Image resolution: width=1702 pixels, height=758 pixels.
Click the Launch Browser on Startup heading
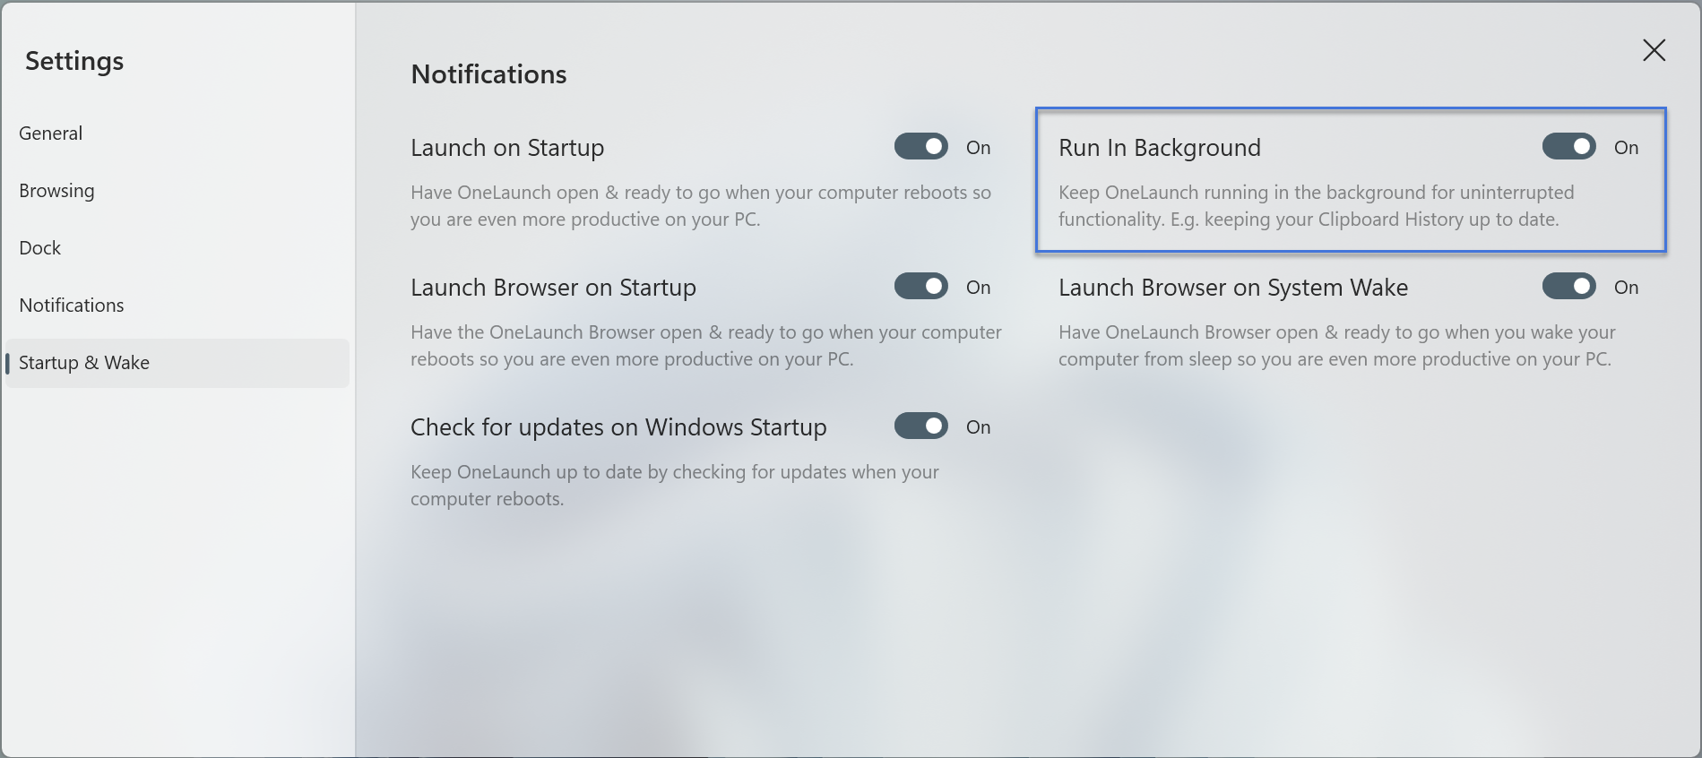click(553, 288)
